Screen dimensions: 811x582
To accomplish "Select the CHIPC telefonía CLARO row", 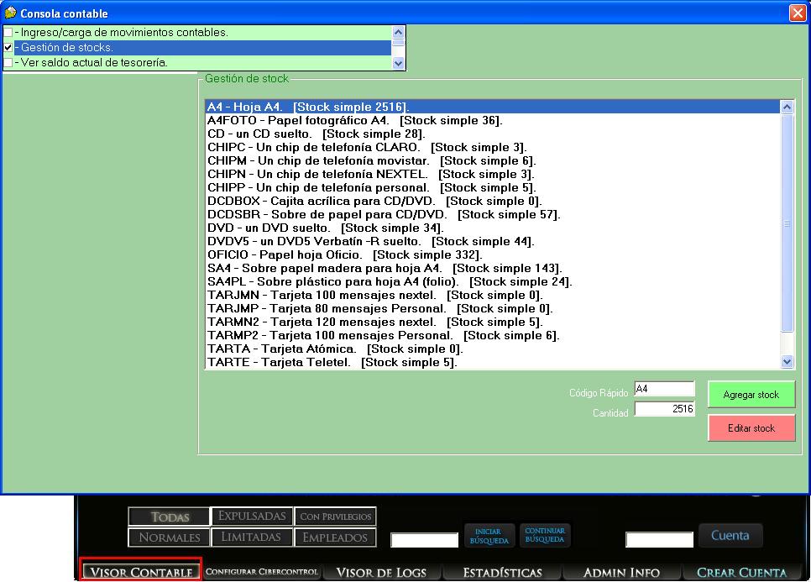I will point(493,148).
